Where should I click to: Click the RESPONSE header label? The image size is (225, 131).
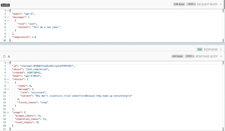211,49
